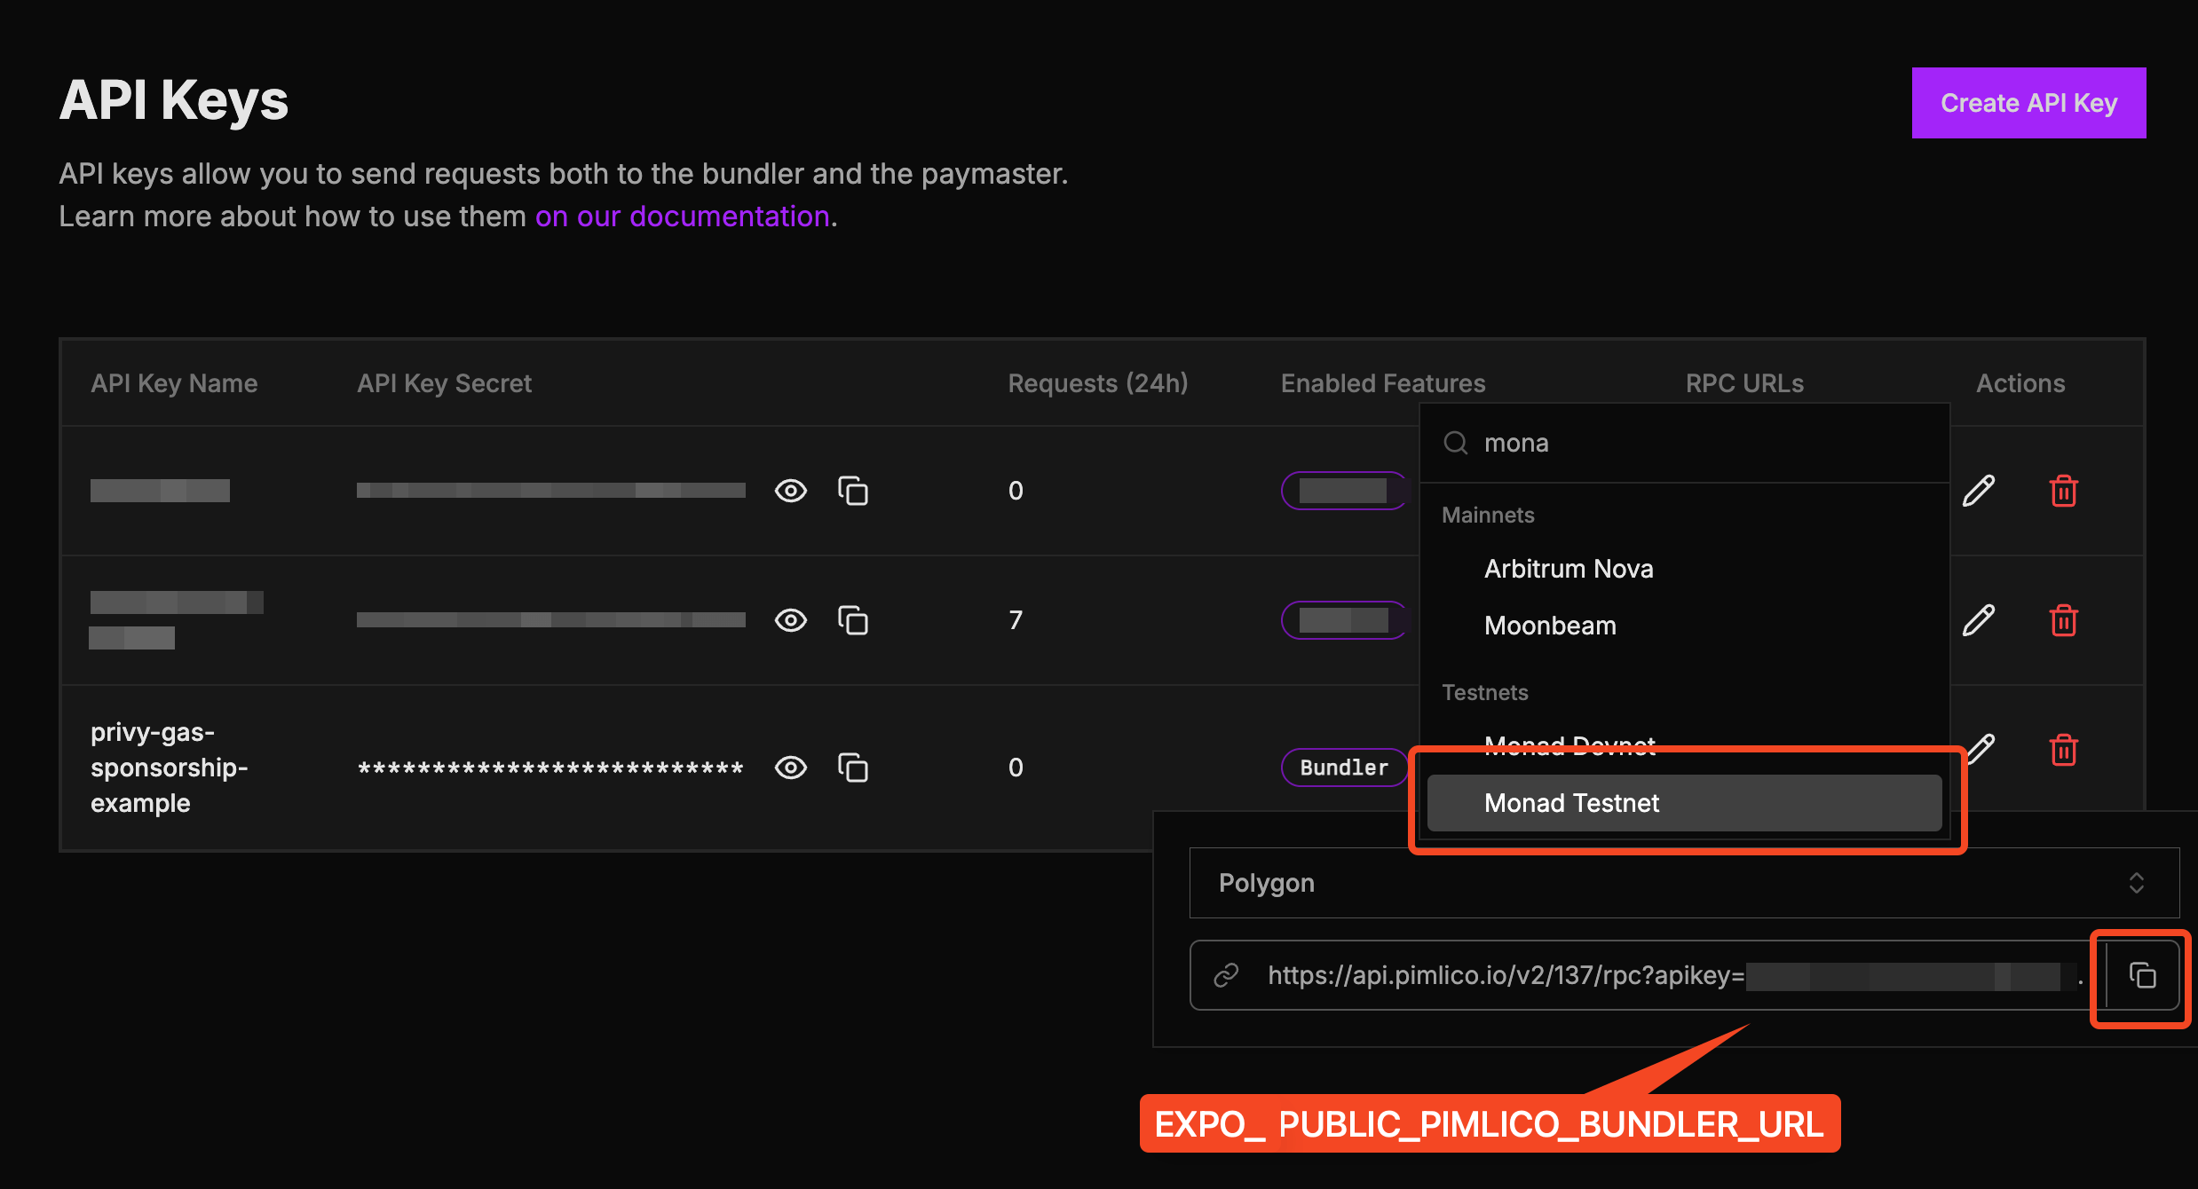
Task: Delete the privy-gas-sponsorship-example key
Action: click(2063, 750)
